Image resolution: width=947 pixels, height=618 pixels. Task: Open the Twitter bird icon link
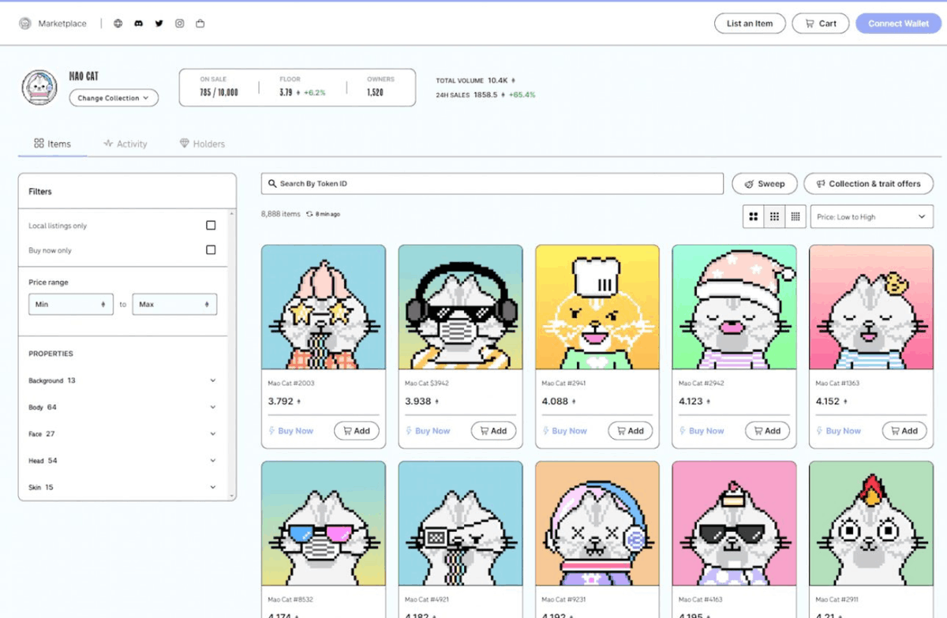[x=159, y=24]
